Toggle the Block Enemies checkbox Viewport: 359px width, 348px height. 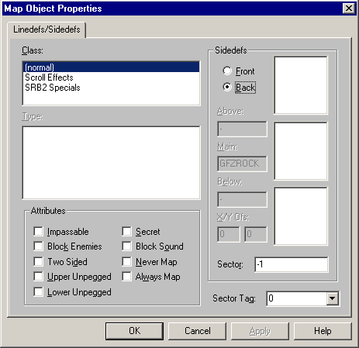[38, 246]
